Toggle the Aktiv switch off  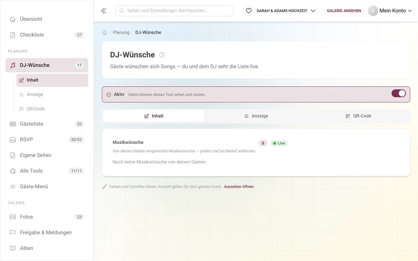click(399, 93)
